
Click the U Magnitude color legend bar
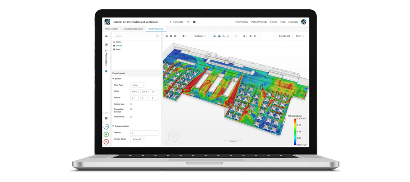[295, 131]
